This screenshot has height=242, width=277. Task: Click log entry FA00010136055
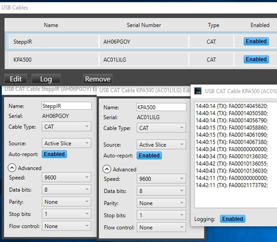point(232,163)
